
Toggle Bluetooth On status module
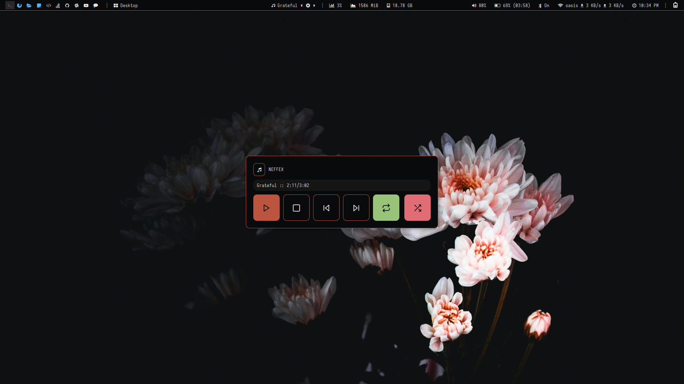[544, 5]
